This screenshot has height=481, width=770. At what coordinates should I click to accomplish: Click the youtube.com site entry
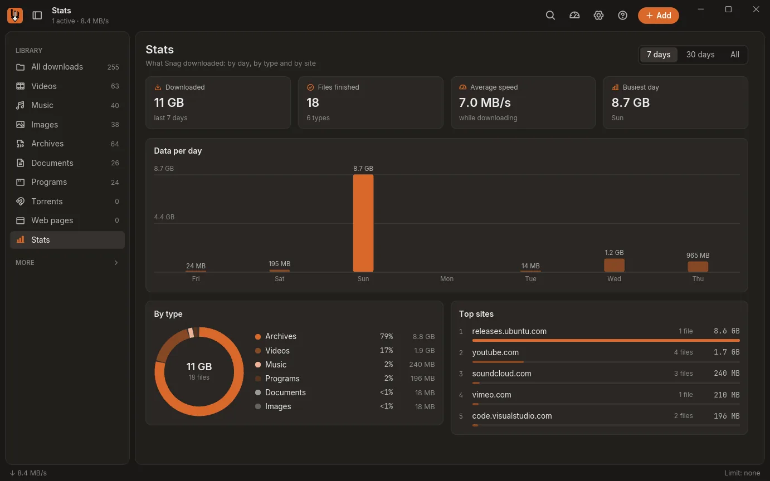(x=600, y=355)
